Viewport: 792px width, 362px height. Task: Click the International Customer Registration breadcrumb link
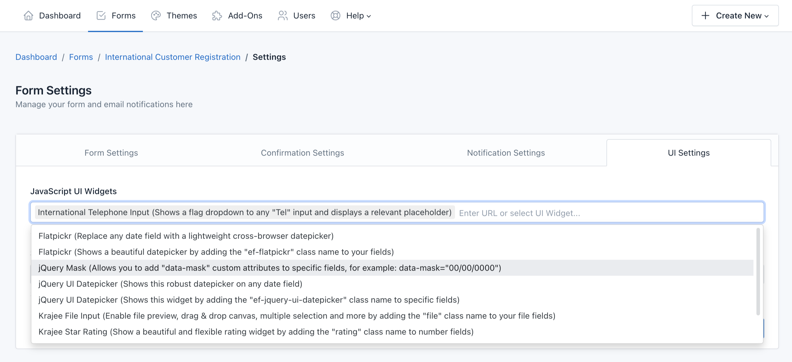click(173, 56)
